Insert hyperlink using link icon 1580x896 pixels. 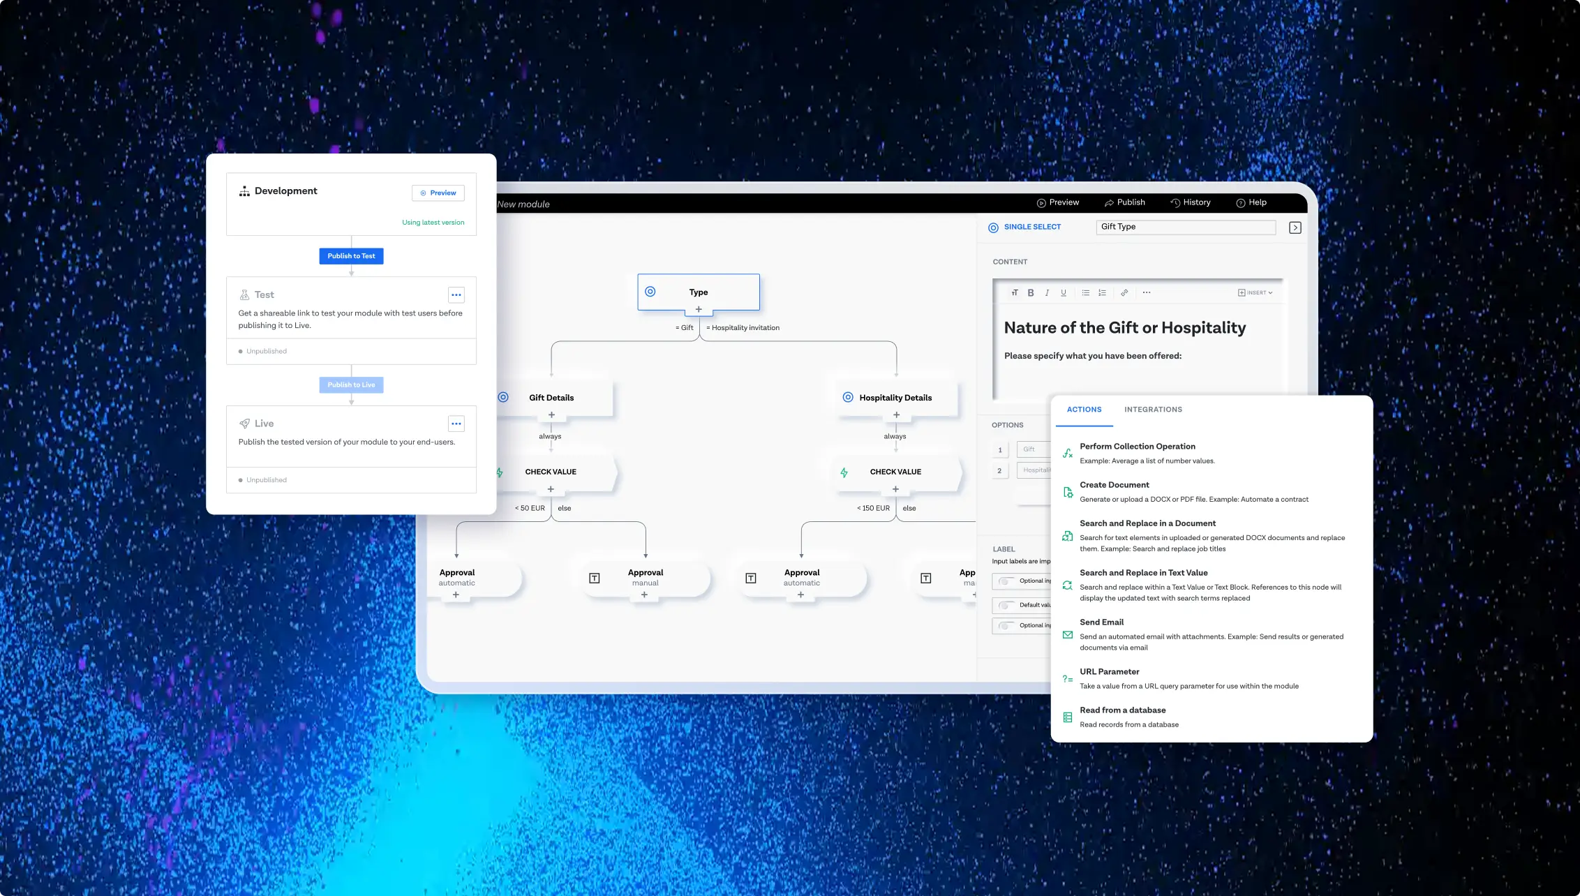coord(1124,293)
